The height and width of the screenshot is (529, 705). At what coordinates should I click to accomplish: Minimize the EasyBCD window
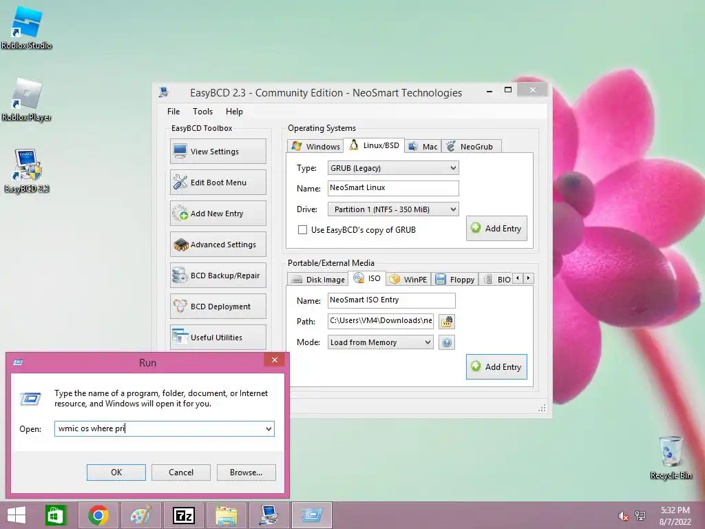click(x=490, y=91)
